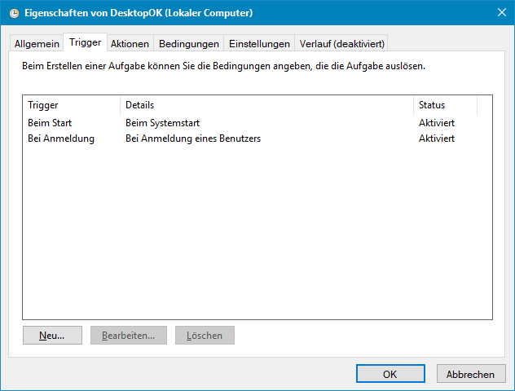This screenshot has width=515, height=391.
Task: Click Aktiviert status of Beim Start row
Action: (437, 123)
